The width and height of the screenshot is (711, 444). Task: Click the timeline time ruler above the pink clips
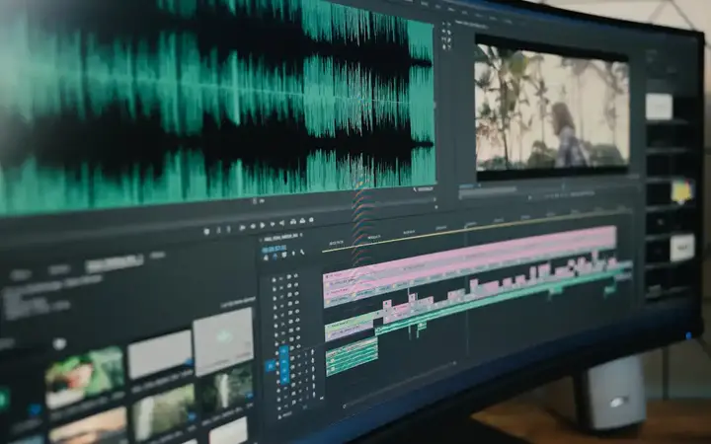pos(474,230)
